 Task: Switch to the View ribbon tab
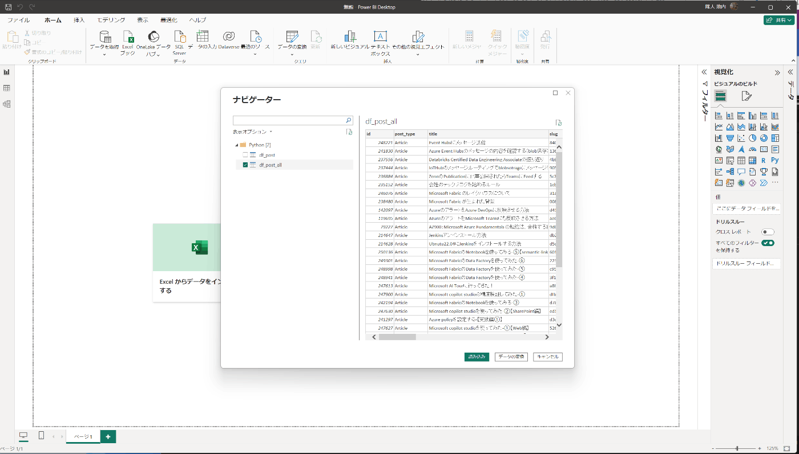(143, 20)
